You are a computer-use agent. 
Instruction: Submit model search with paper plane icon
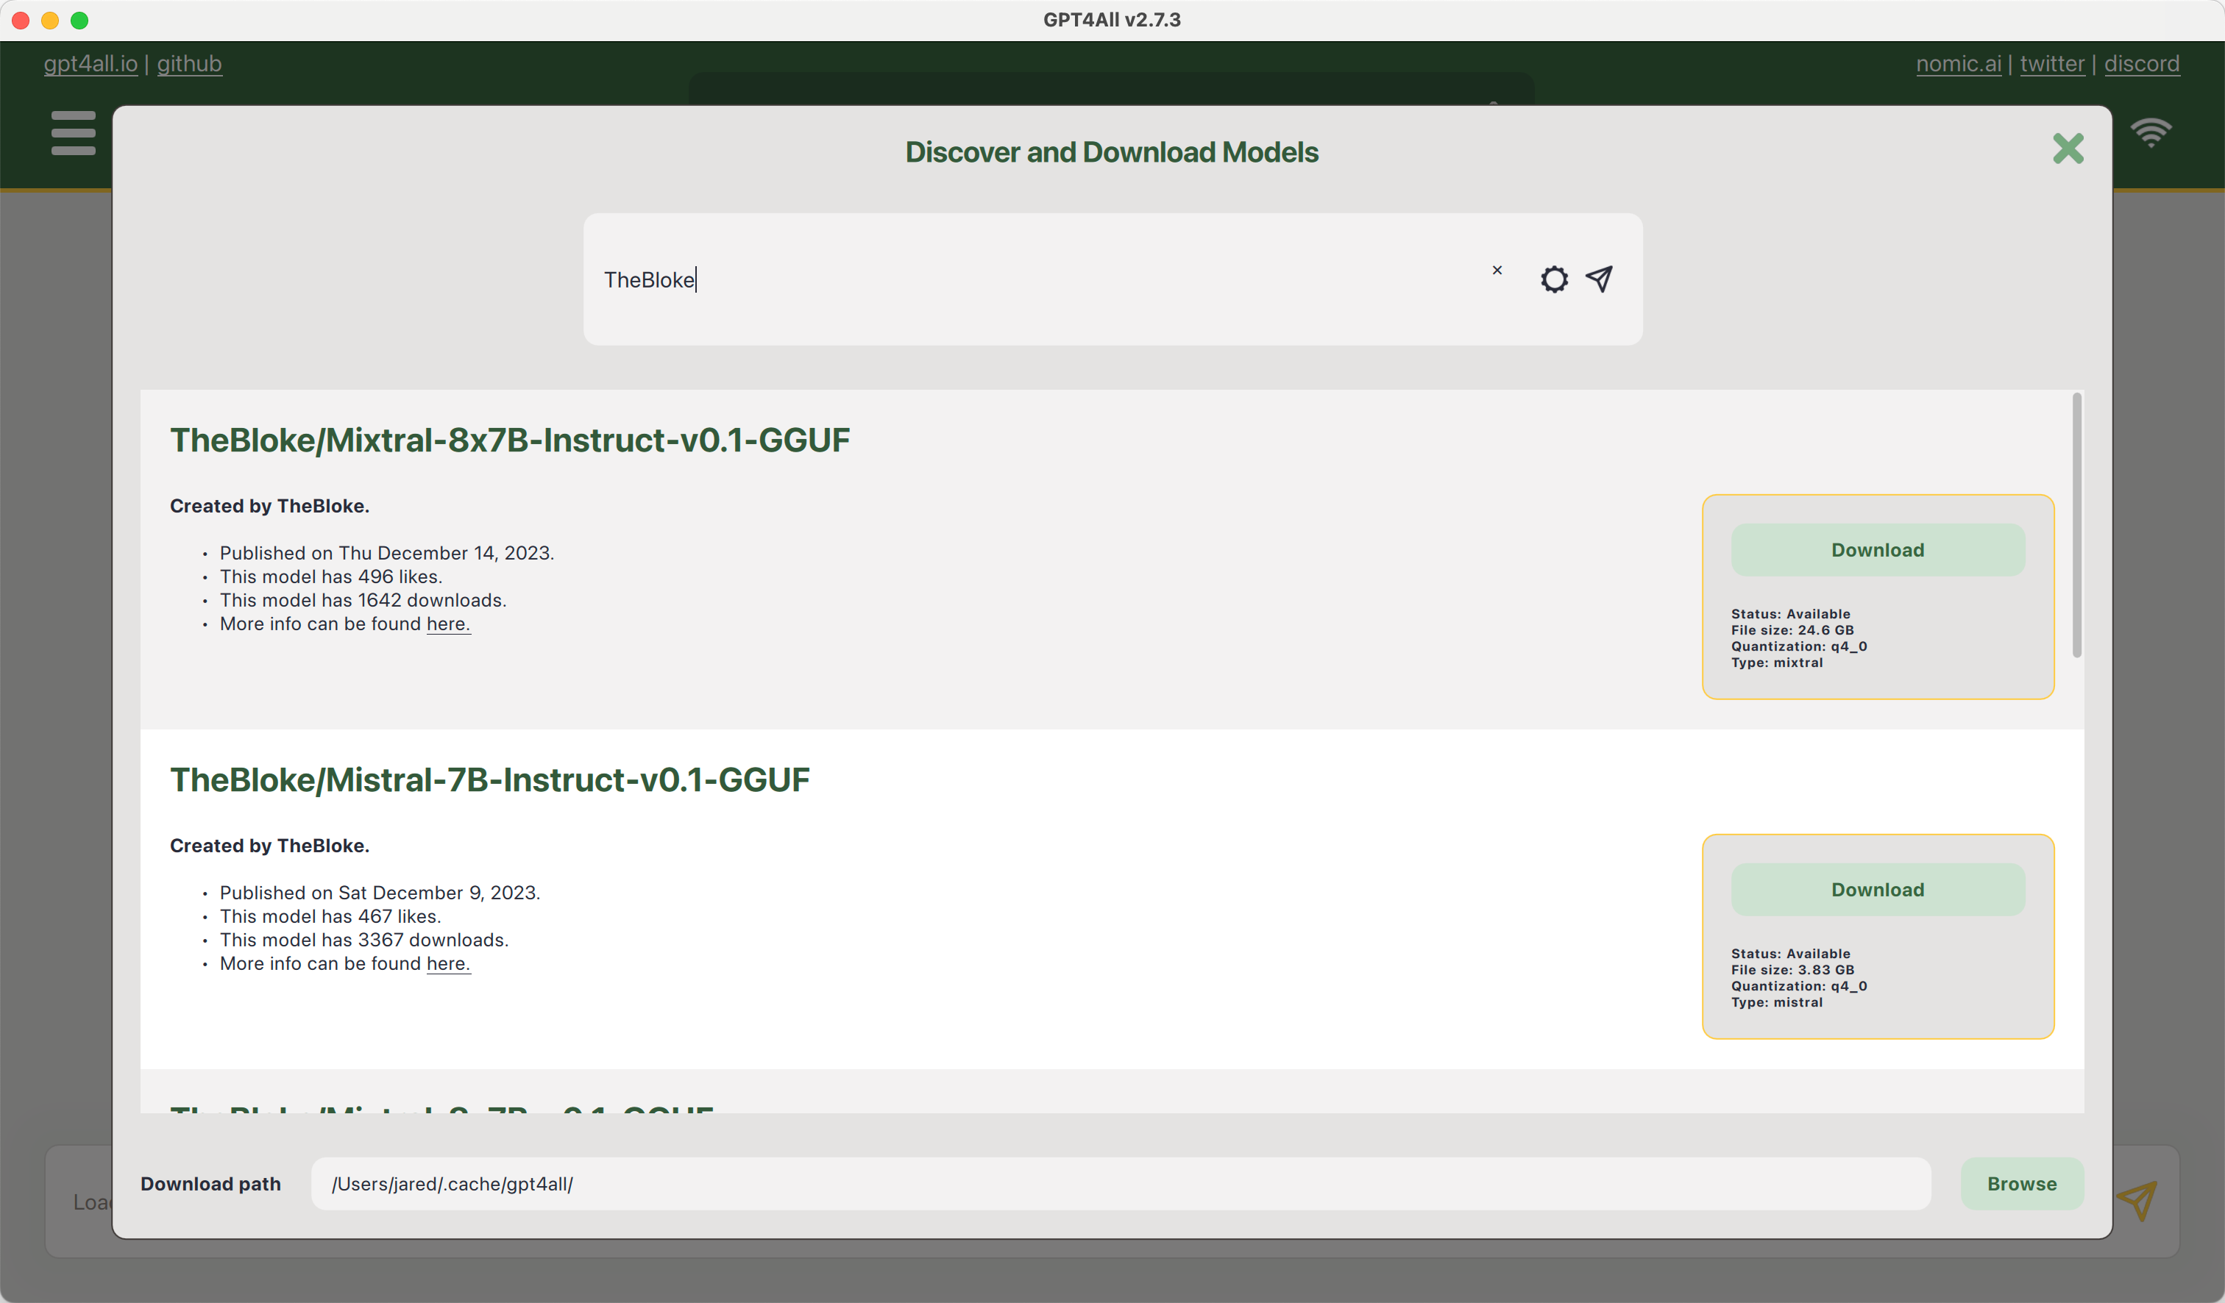click(x=1599, y=279)
